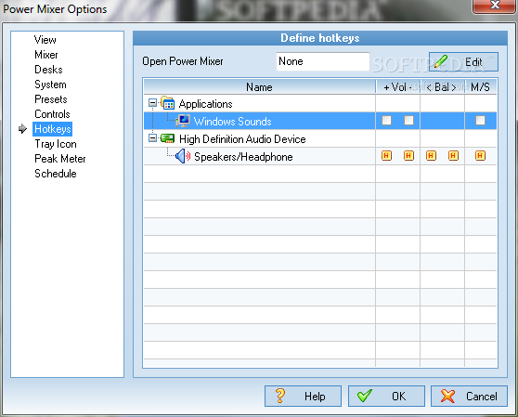Cancel the Power Mixer Options dialog
The height and width of the screenshot is (417, 518).
tap(469, 396)
